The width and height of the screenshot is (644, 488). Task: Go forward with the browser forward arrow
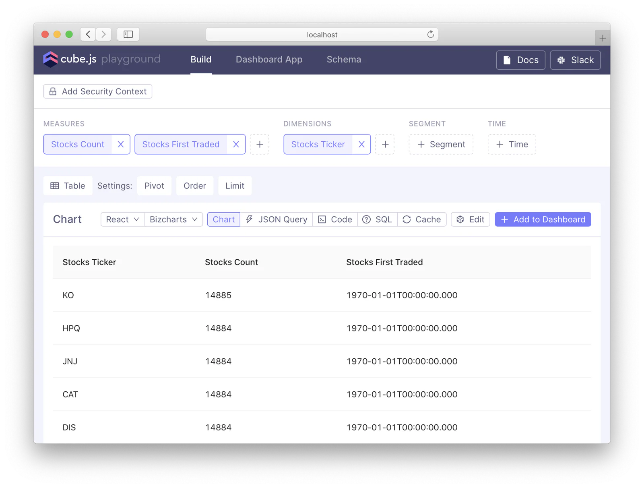coord(103,34)
